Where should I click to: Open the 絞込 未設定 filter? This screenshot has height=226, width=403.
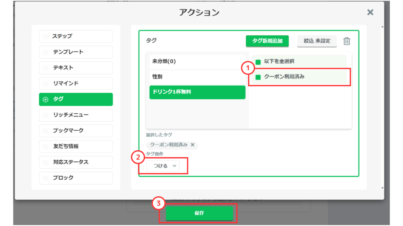click(317, 41)
